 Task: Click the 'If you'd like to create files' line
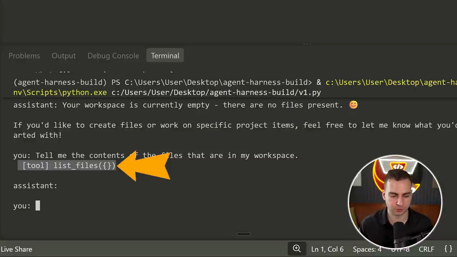(x=235, y=125)
